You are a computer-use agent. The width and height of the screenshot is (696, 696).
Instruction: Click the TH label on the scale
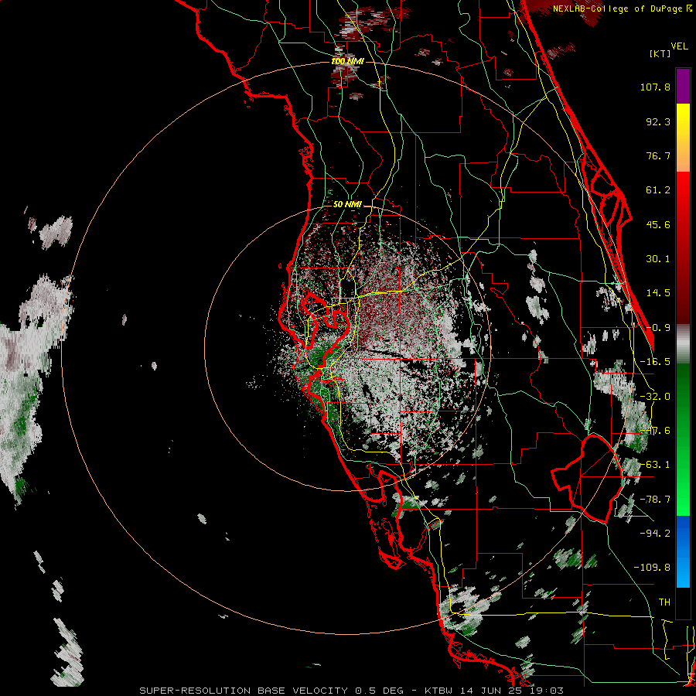point(664,602)
